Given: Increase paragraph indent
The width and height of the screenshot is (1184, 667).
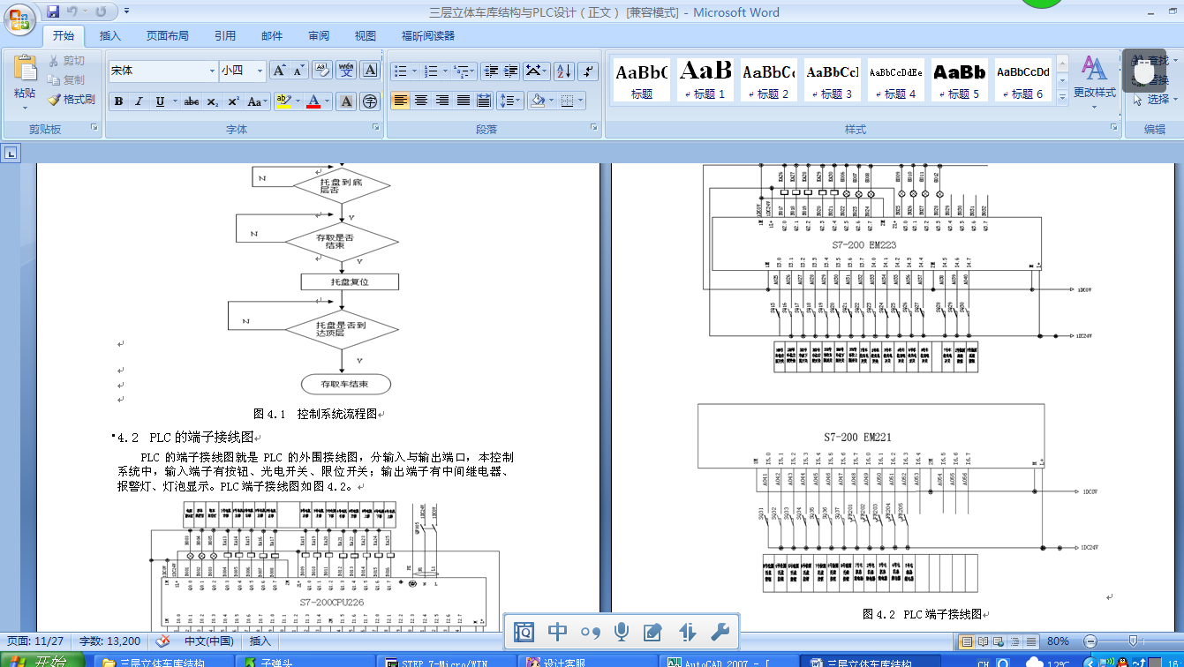Looking at the screenshot, I should (510, 71).
